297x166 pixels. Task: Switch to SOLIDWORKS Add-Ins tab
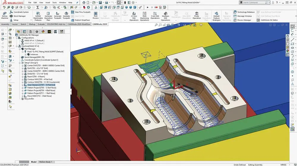[56, 24]
